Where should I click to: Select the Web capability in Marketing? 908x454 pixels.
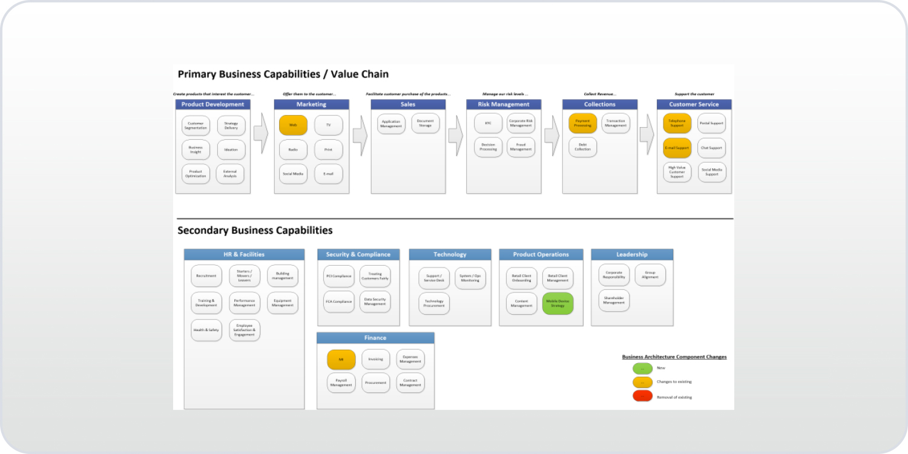tap(293, 124)
